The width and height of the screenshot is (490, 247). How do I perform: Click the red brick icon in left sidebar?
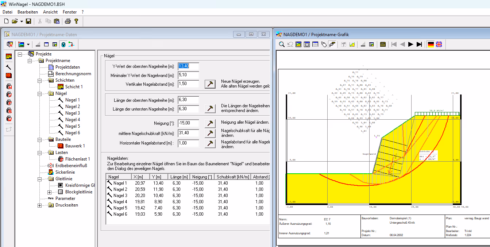pyautogui.click(x=9, y=76)
